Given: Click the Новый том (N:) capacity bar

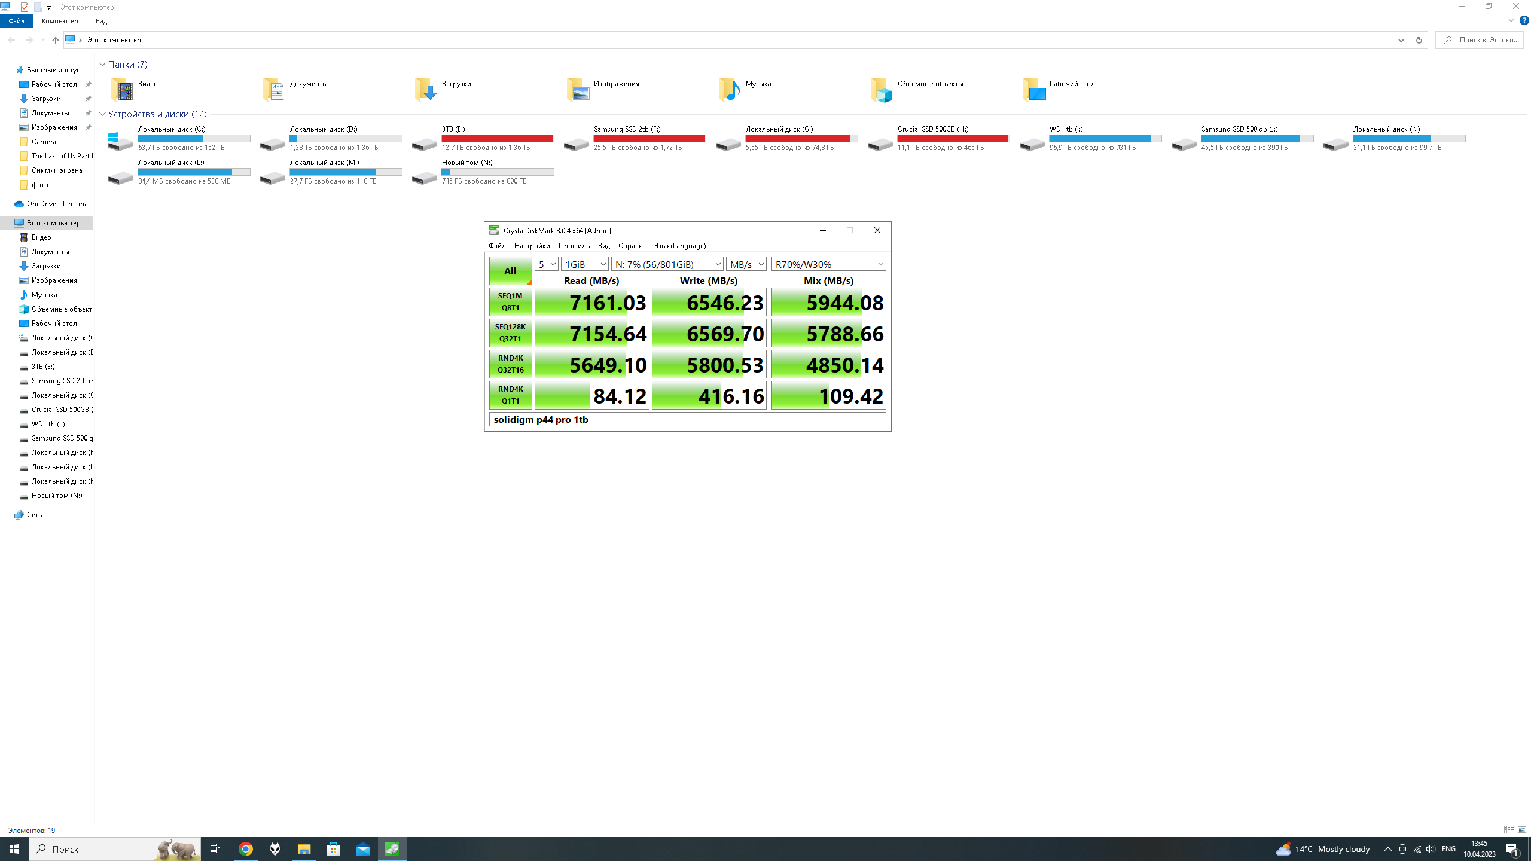Looking at the screenshot, I should click(498, 172).
